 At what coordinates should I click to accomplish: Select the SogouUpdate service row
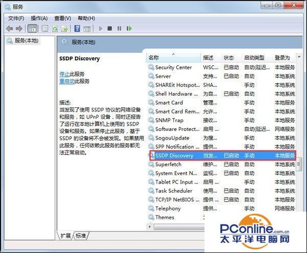click(221, 138)
